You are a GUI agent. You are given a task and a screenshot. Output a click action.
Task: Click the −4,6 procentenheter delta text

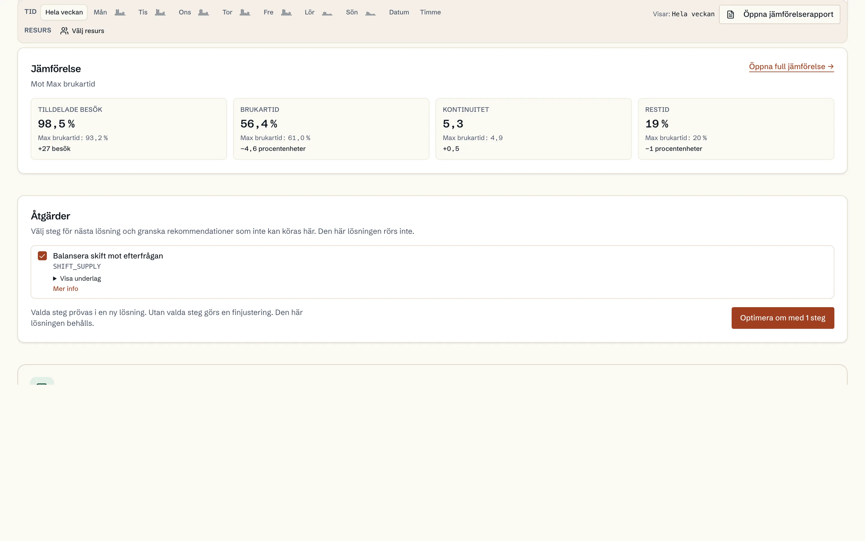(273, 148)
